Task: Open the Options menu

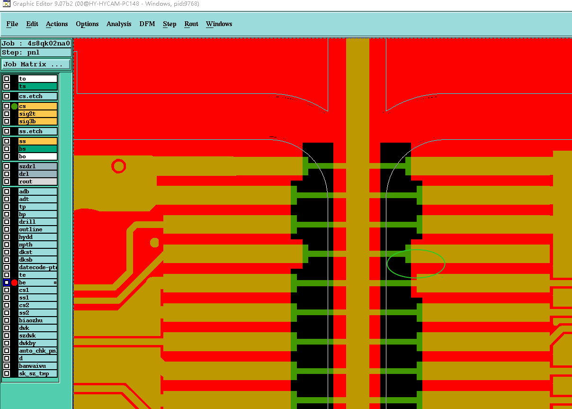Action: 87,24
